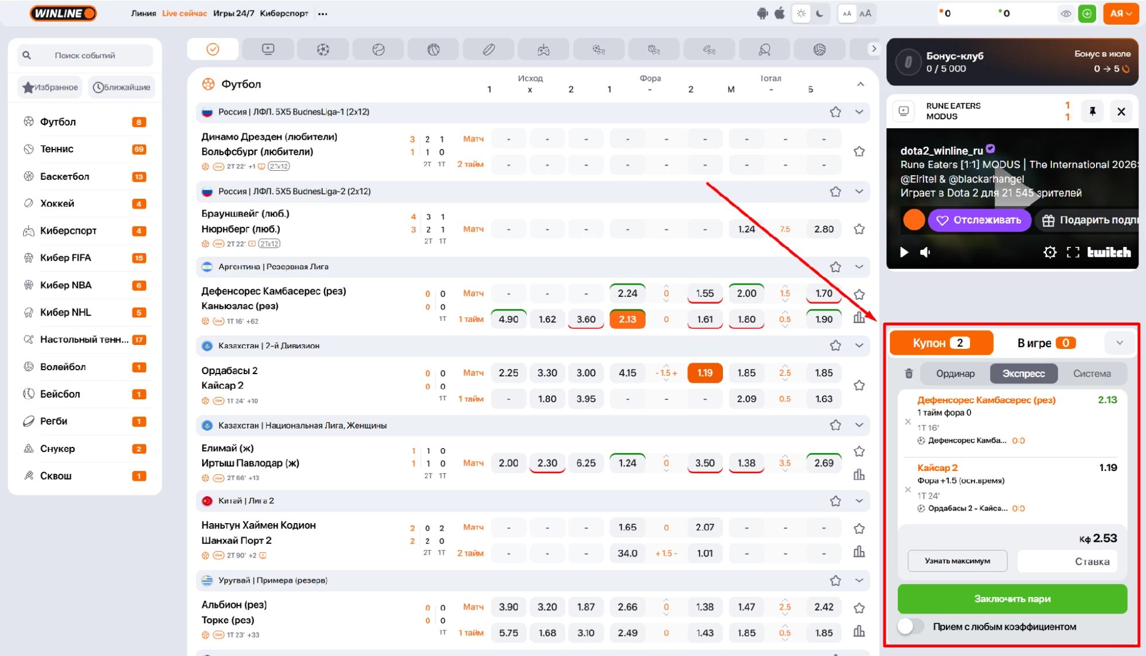Switch to dark theme moon icon
Image resolution: width=1146 pixels, height=656 pixels.
[820, 13]
